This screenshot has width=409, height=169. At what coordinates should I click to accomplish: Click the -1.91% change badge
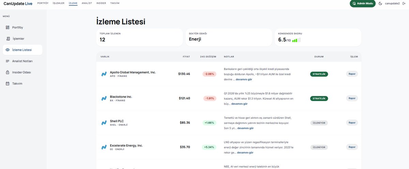(x=209, y=98)
